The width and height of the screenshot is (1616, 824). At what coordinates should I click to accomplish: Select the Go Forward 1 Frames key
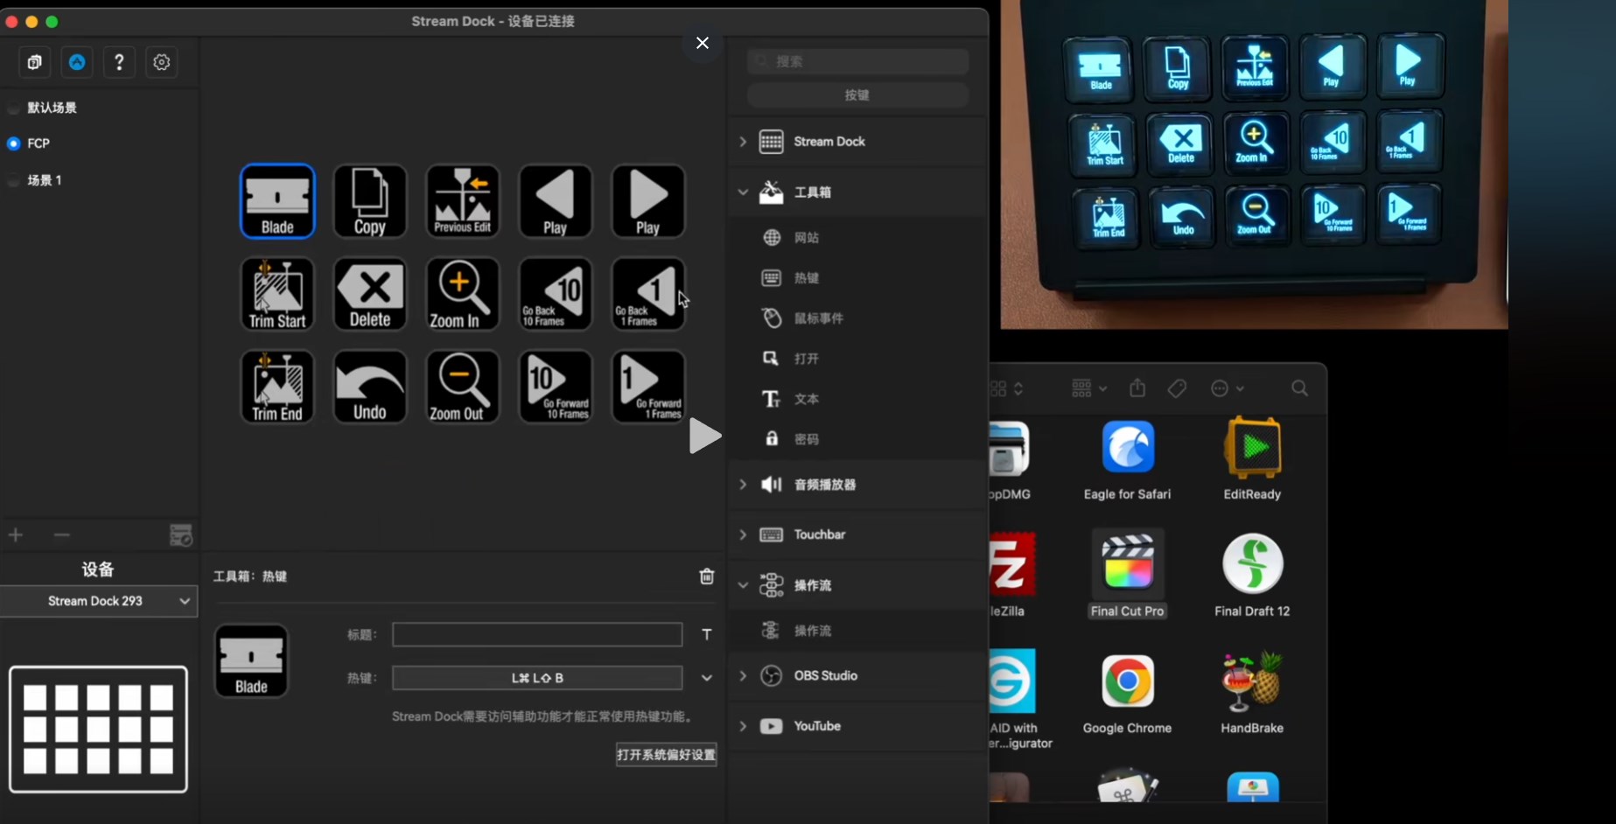coord(648,387)
